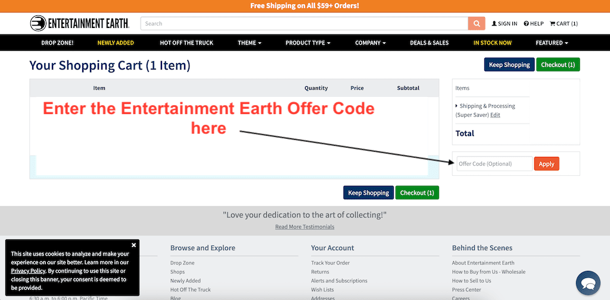Click the Price column header
This screenshot has width=610, height=300.
click(357, 88)
